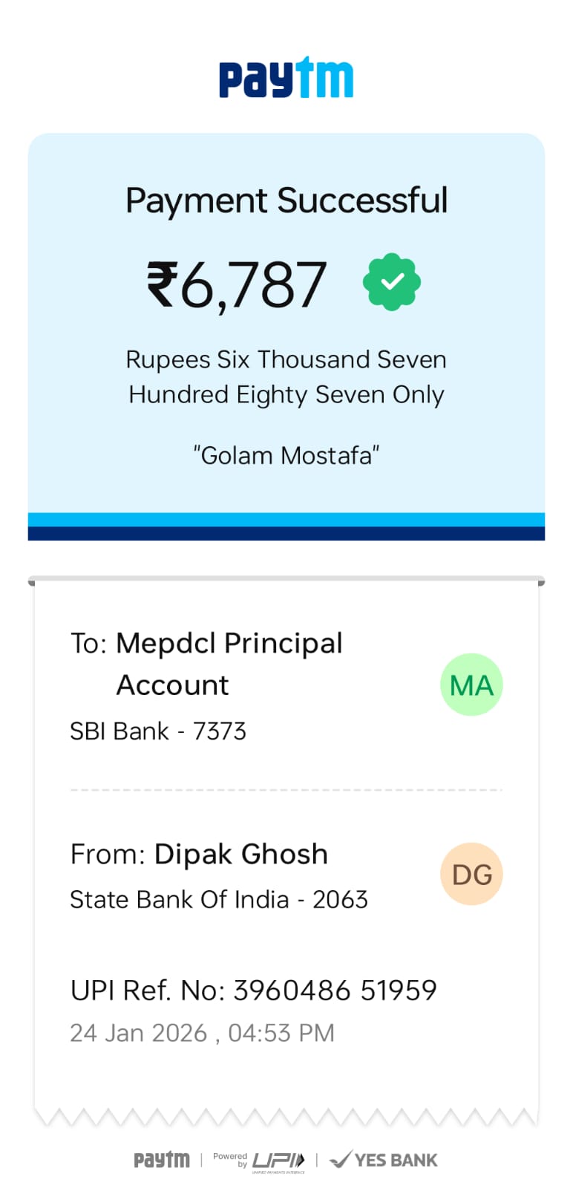573x1188 pixels.
Task: Click State Bank Of India - 2063 line
Action: pos(219,900)
